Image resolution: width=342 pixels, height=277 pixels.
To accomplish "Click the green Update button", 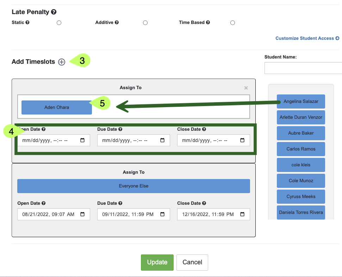I will (x=157, y=262).
